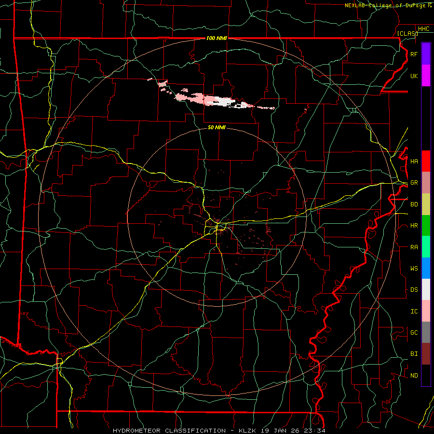Click the RF legend label

tap(414, 54)
